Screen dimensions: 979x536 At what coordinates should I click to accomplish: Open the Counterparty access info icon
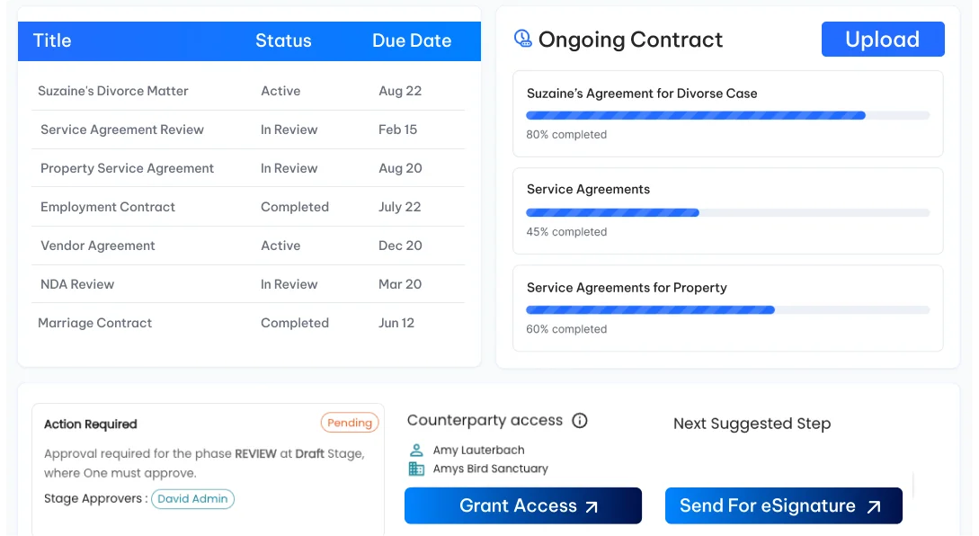pyautogui.click(x=580, y=420)
